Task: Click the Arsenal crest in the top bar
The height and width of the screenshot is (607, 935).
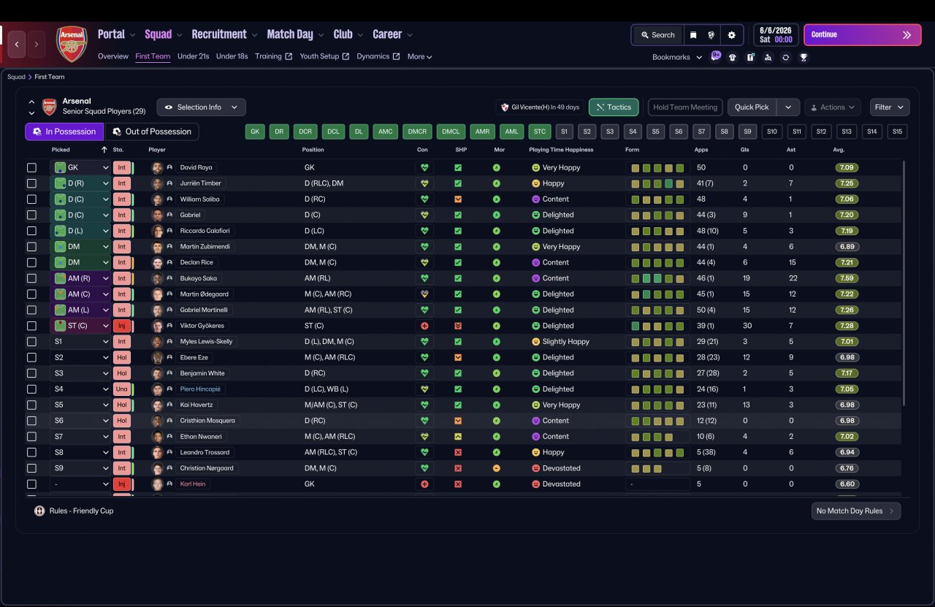Action: [x=72, y=44]
